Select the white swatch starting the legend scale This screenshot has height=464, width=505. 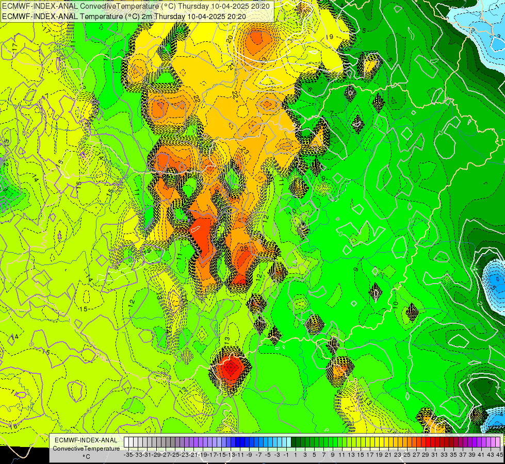[126, 442]
